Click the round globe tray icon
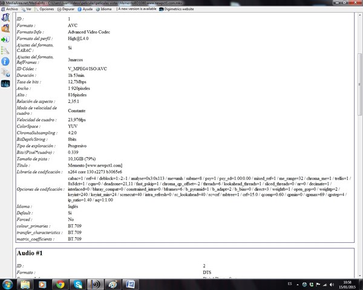363x290 pixels. [305, 285]
